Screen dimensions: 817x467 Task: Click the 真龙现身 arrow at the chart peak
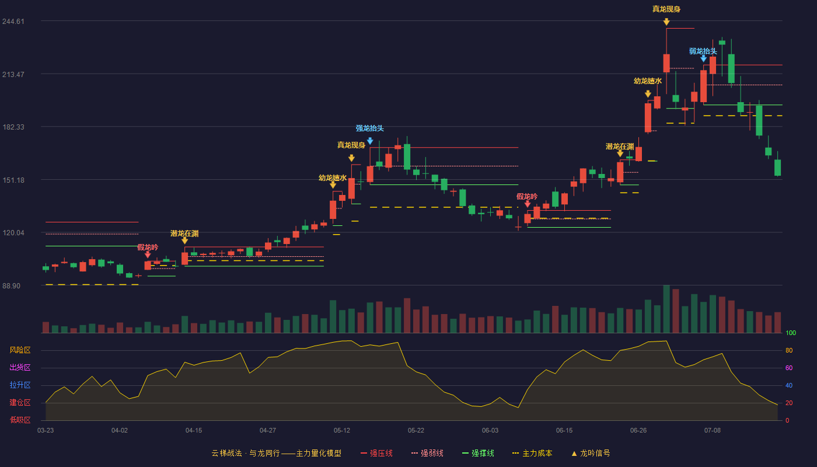click(x=666, y=22)
